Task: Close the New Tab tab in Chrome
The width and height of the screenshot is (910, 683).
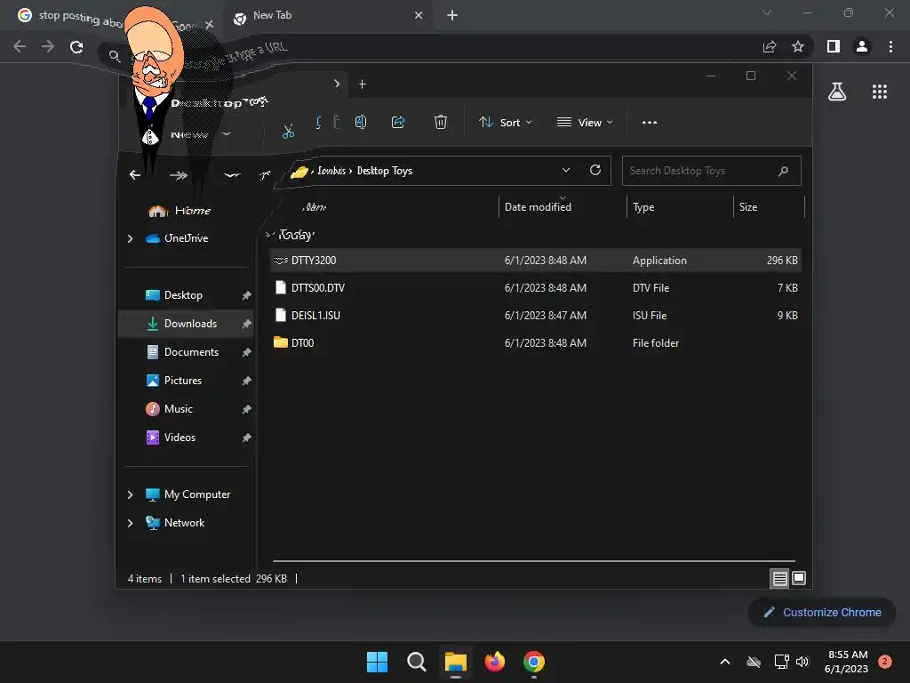Action: [419, 16]
